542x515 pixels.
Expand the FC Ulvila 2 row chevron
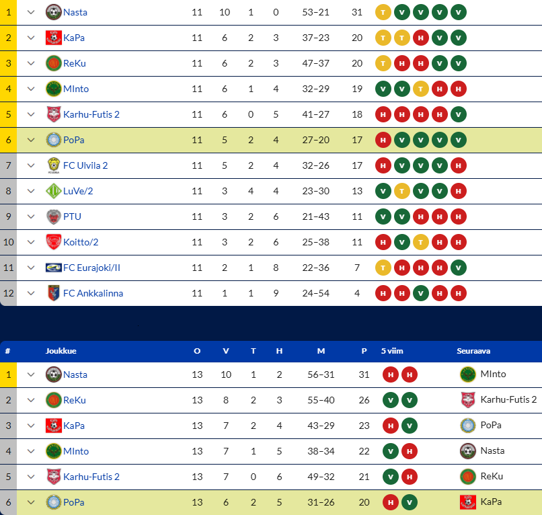click(x=31, y=165)
